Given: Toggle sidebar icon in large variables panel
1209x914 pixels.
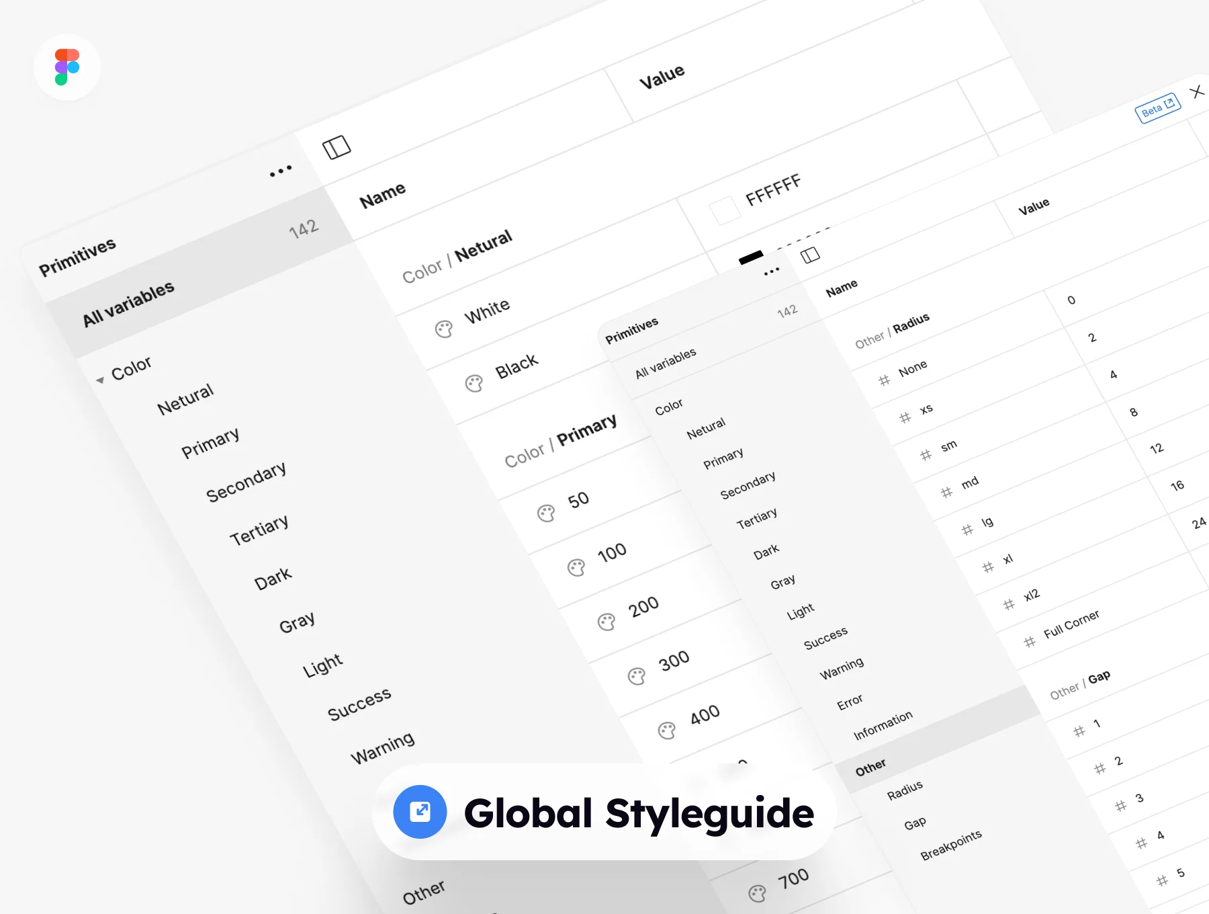Looking at the screenshot, I should [337, 147].
